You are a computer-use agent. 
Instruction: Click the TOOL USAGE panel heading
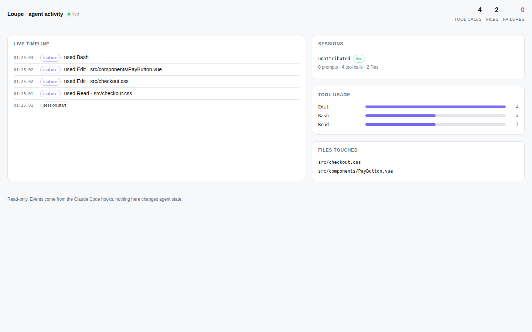pyautogui.click(x=334, y=95)
